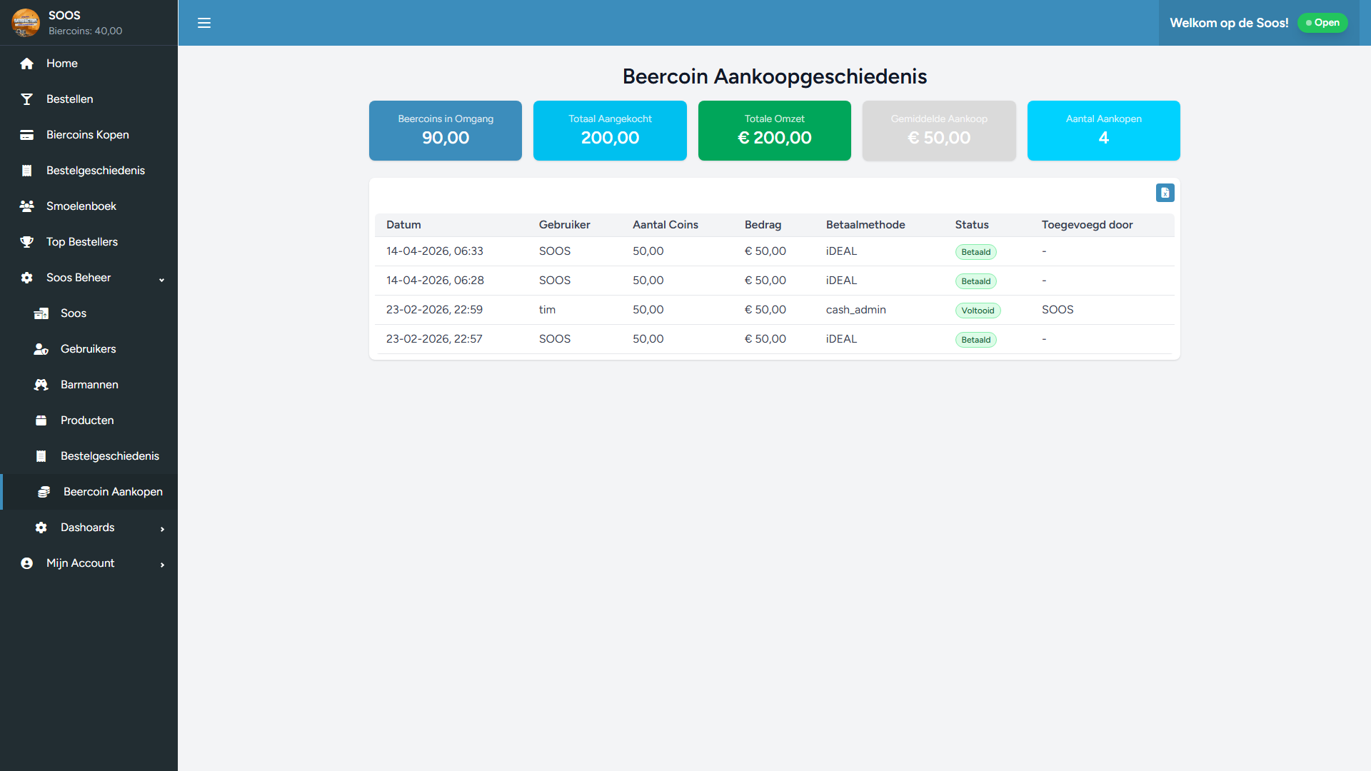
Task: Click the Totale Omzet green card
Action: [x=774, y=131]
